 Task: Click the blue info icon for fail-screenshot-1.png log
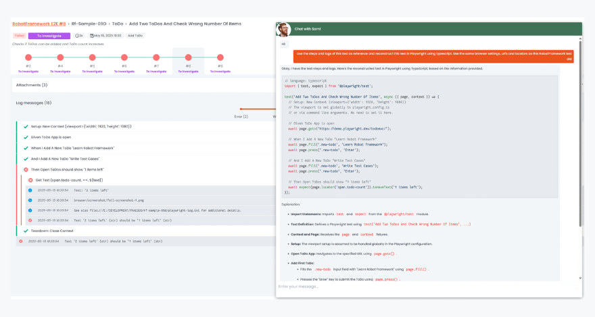(30, 200)
